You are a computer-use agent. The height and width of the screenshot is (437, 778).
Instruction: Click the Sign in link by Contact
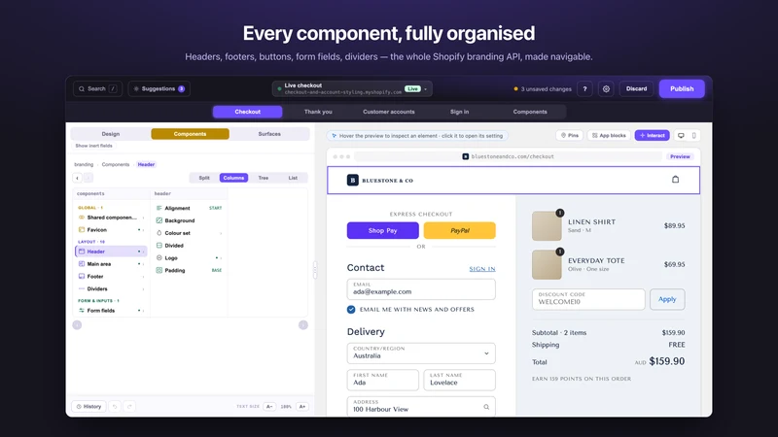tap(482, 269)
